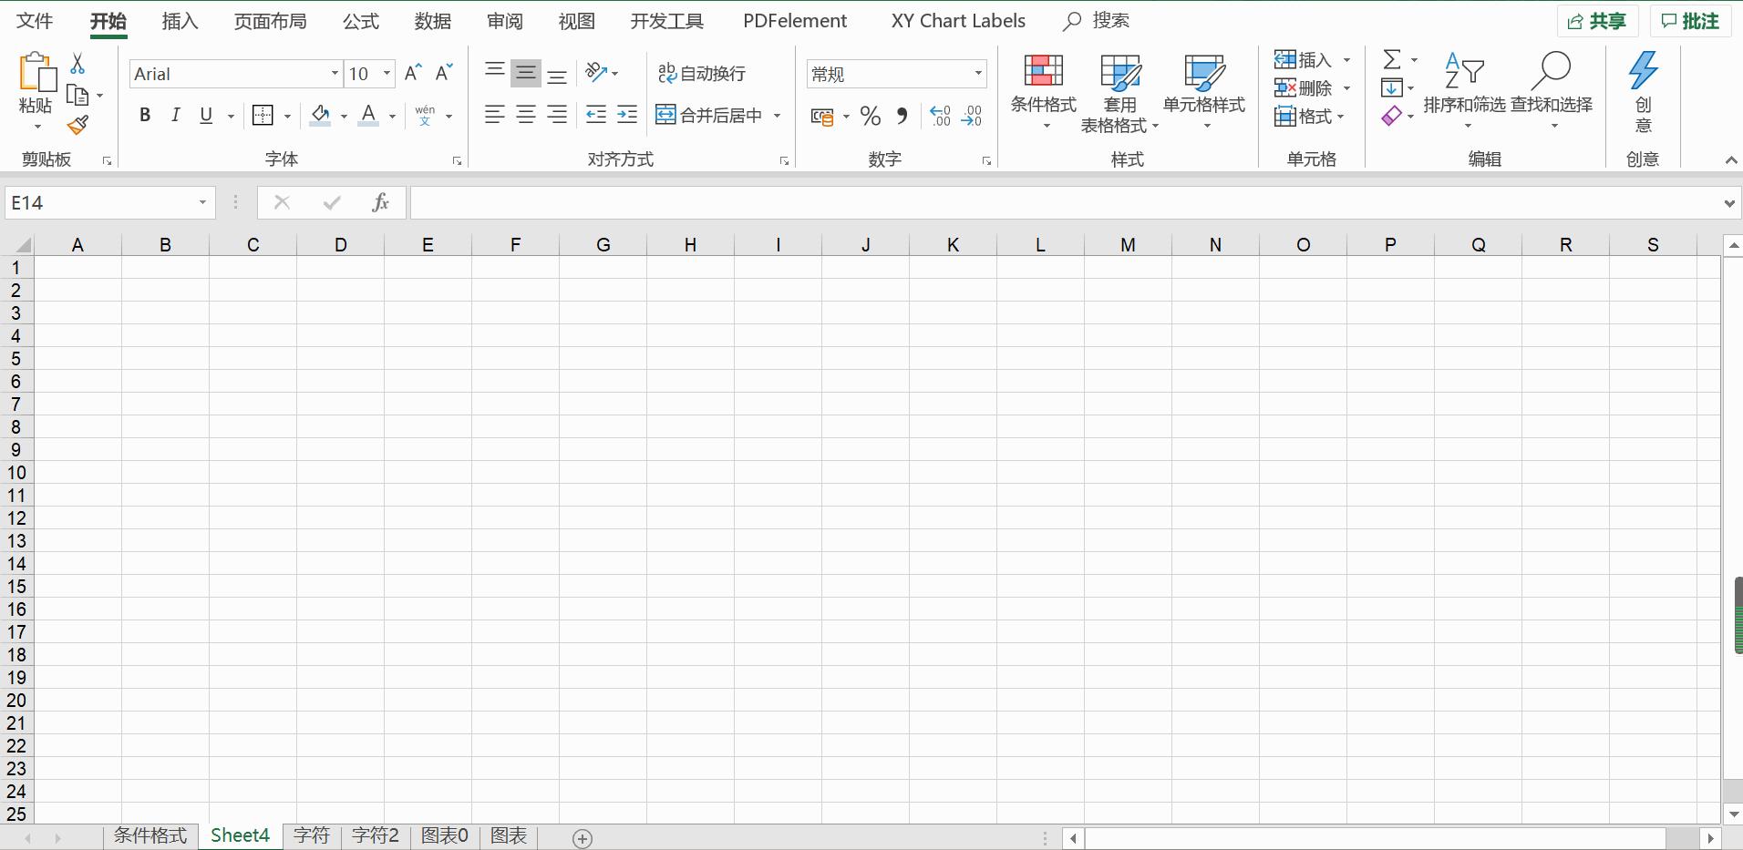1743x850 pixels.
Task: Click the 自动换行 wrap text icon
Action: 699,73
